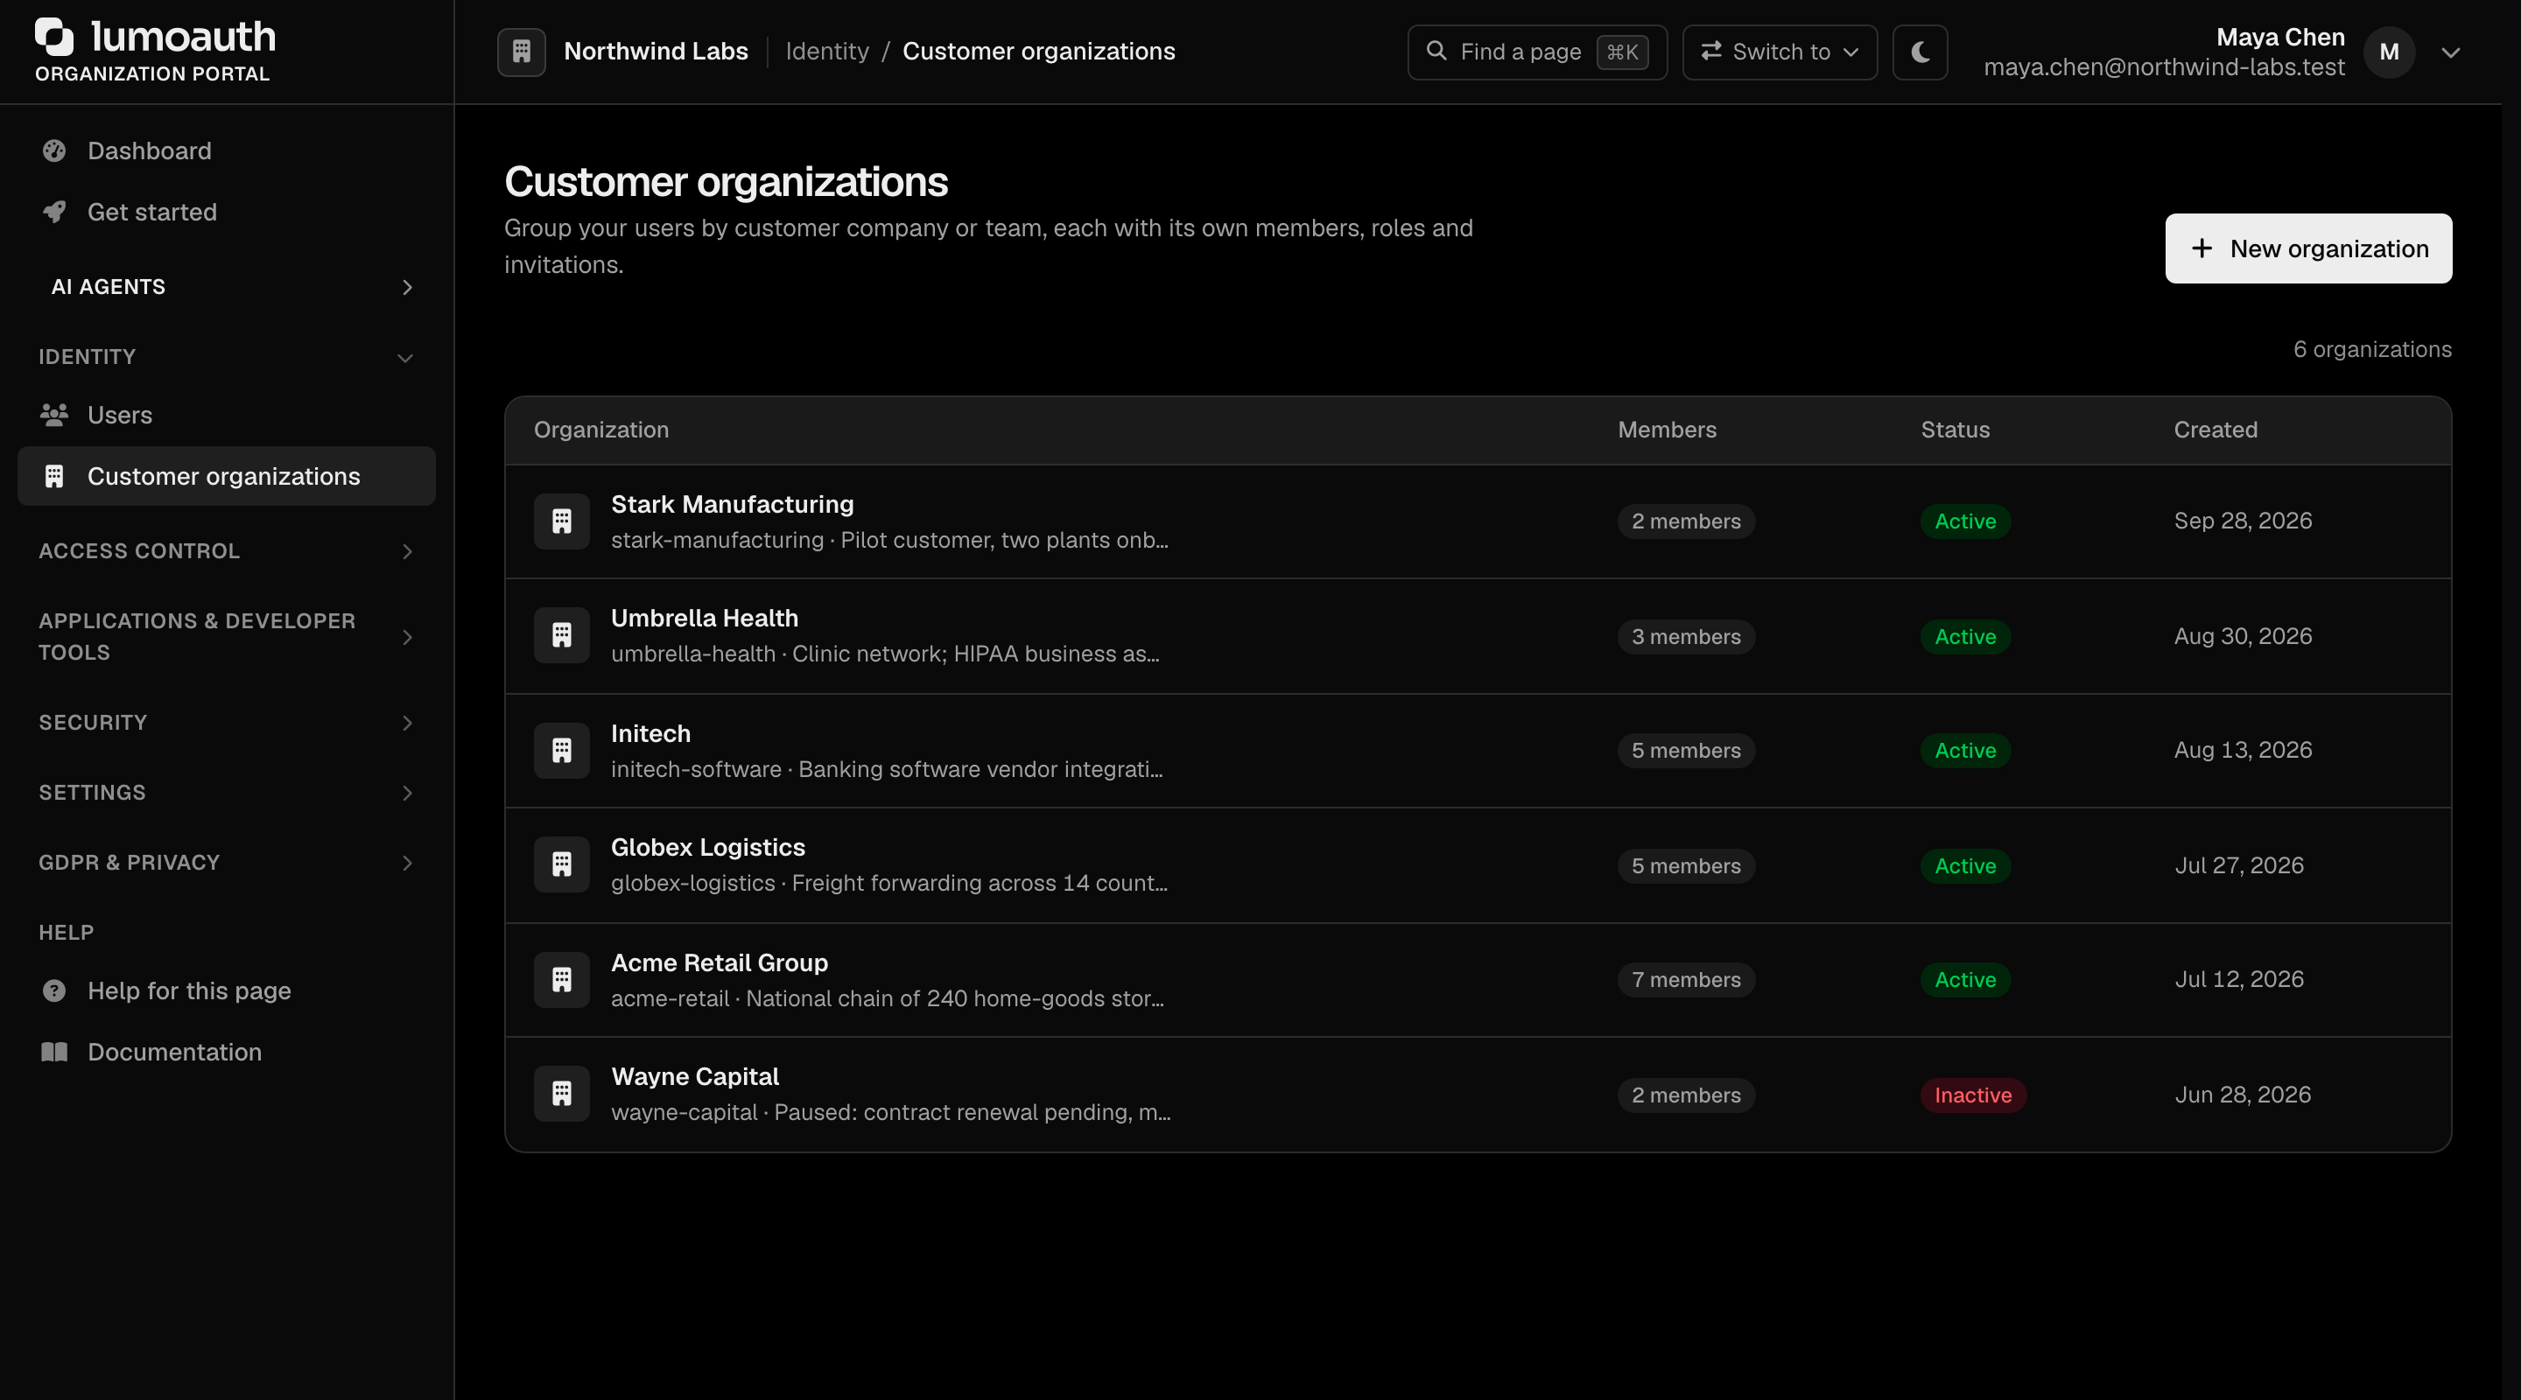Click the 7 members badge
2521x1400 pixels.
(1685, 979)
